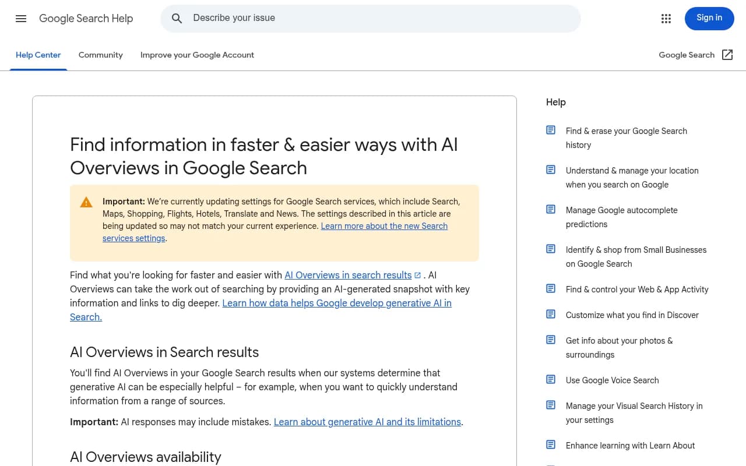Viewport: 746px width, 466px height.
Task: Click article icon beside Use Google Voice Search
Action: (x=551, y=379)
